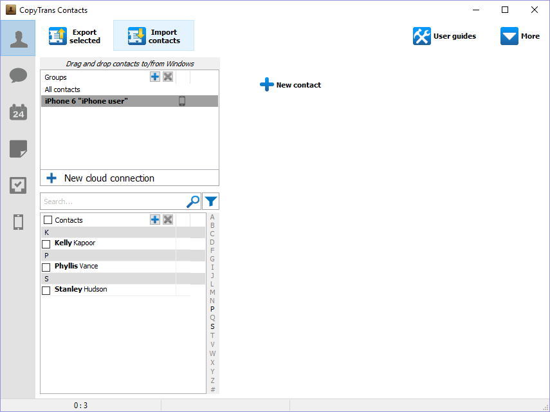The image size is (550, 412).
Task: Open the Messages speech bubble section
Action: coord(18,75)
